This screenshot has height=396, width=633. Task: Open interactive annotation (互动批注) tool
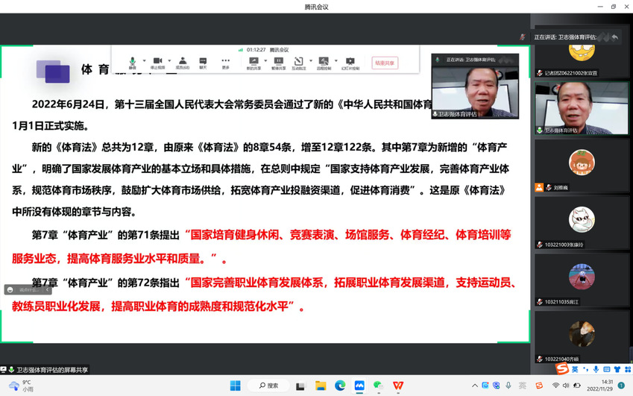click(298, 62)
